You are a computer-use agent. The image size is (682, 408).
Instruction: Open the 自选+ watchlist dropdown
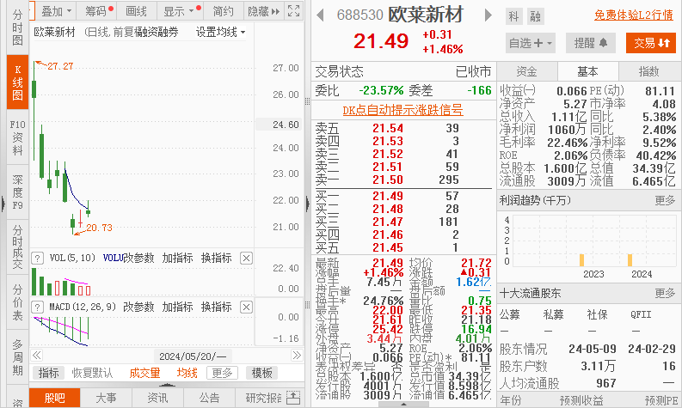530,43
